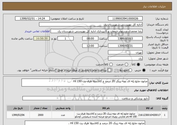Select the متوسط purchase type radio

tap(130, 70)
